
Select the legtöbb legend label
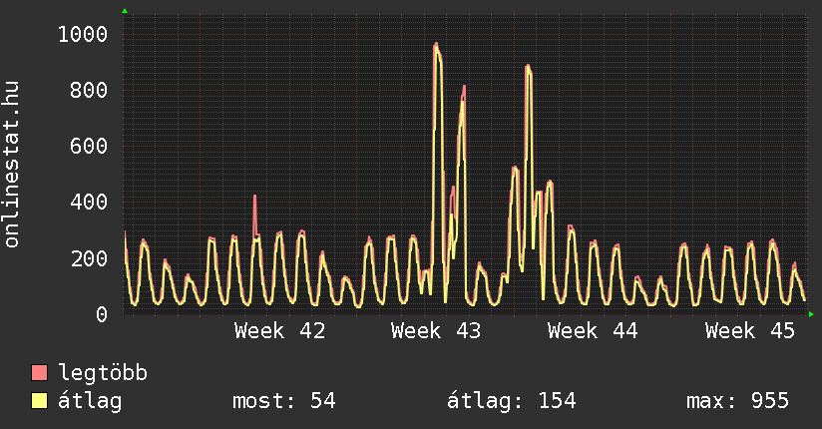click(x=103, y=373)
